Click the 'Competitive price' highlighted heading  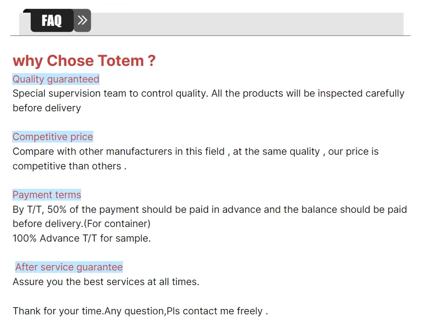coord(53,137)
